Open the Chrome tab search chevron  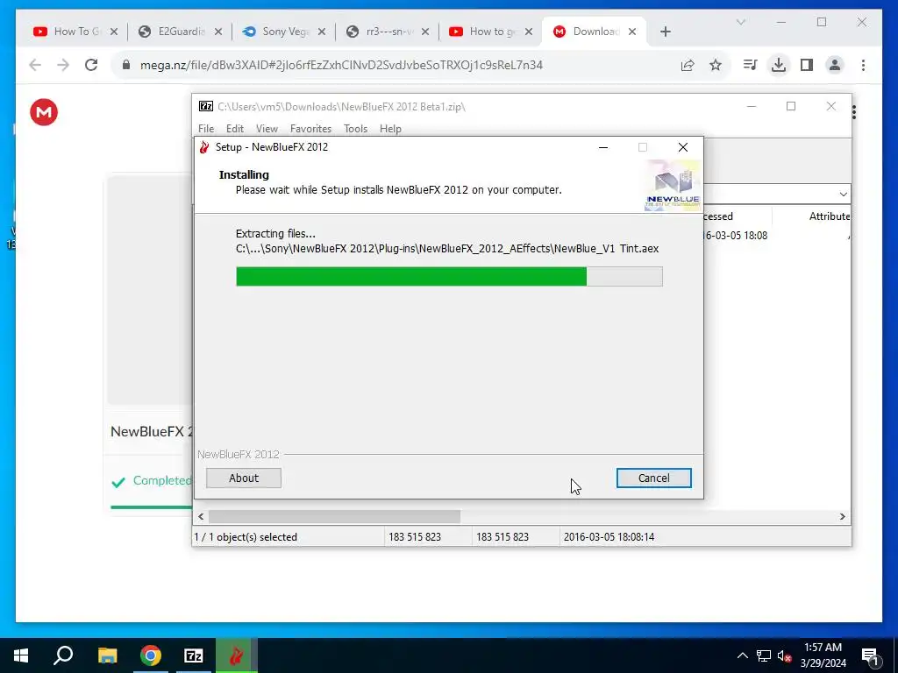pyautogui.click(x=740, y=22)
